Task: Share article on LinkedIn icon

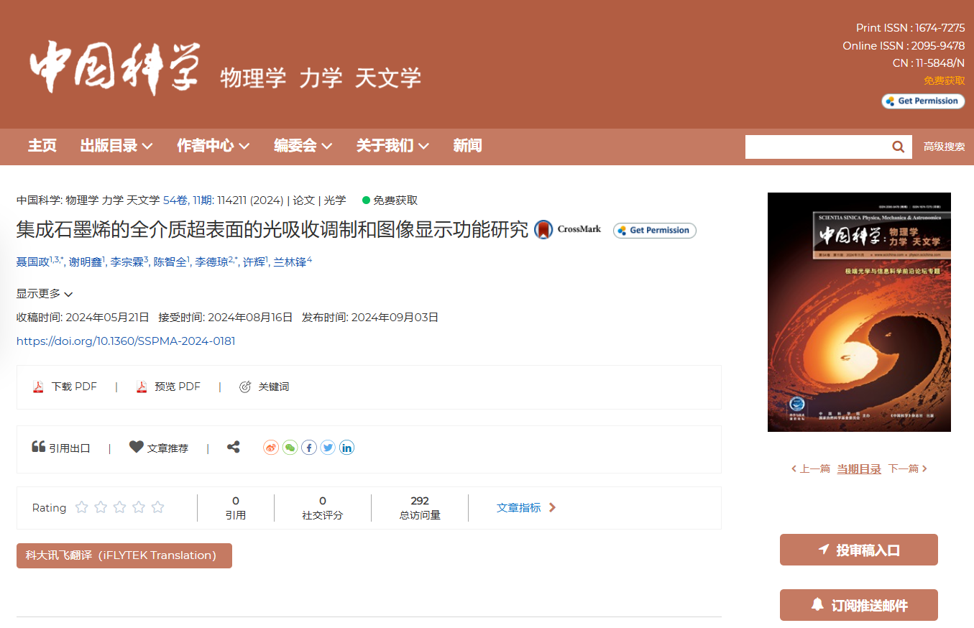Action: pos(346,448)
